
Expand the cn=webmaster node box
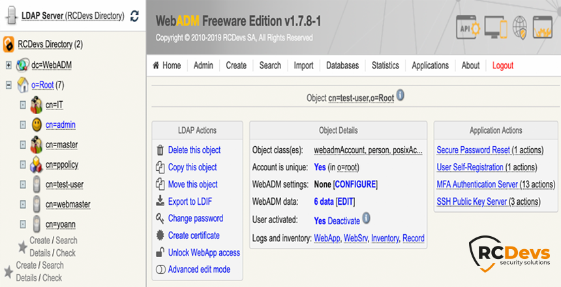coord(23,204)
